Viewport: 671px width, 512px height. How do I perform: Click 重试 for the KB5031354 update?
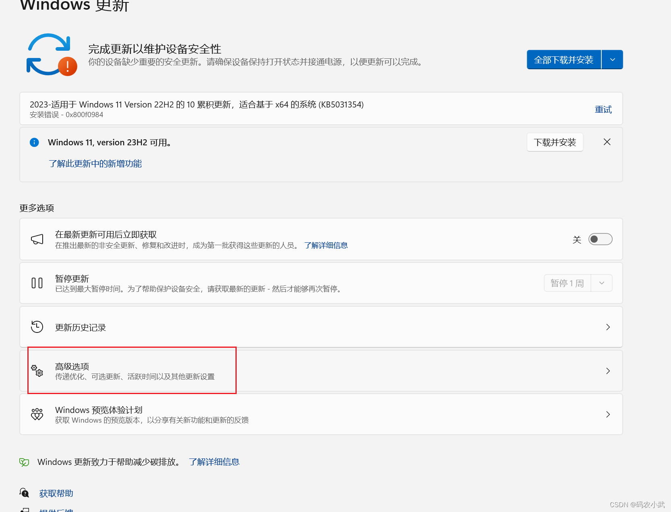coord(603,109)
